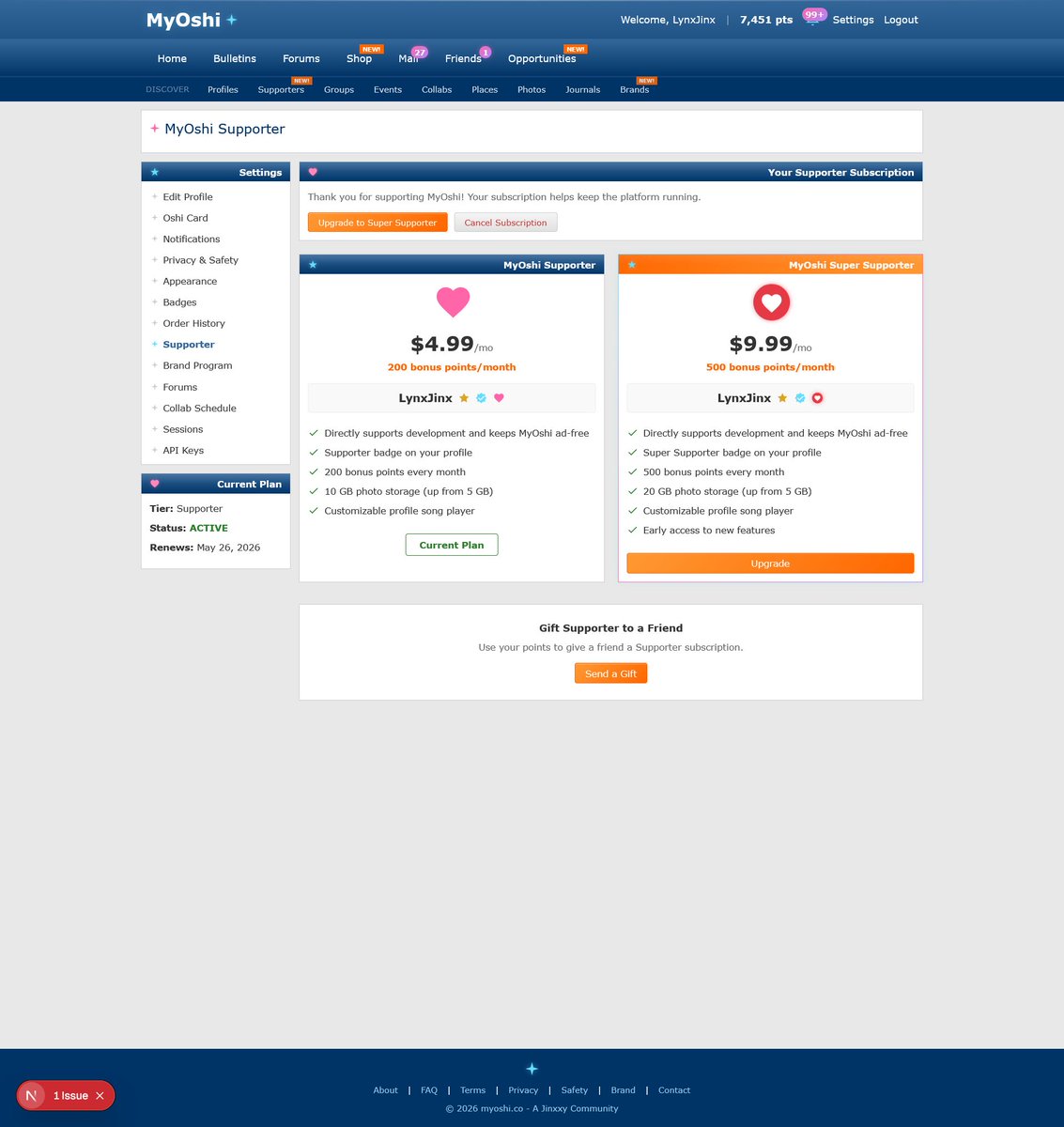
Task: Open the Opportunities tab
Action: pyautogui.click(x=542, y=58)
